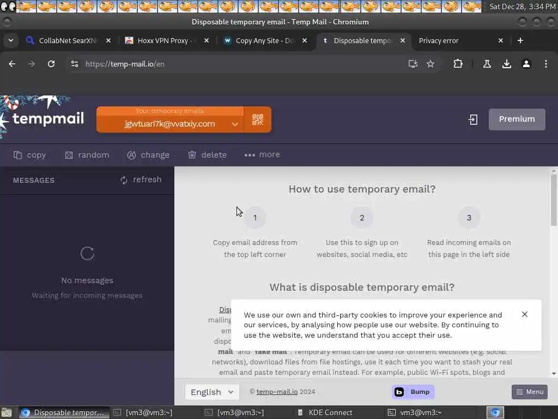
Task: Open the downloads icon
Action: pyautogui.click(x=506, y=64)
